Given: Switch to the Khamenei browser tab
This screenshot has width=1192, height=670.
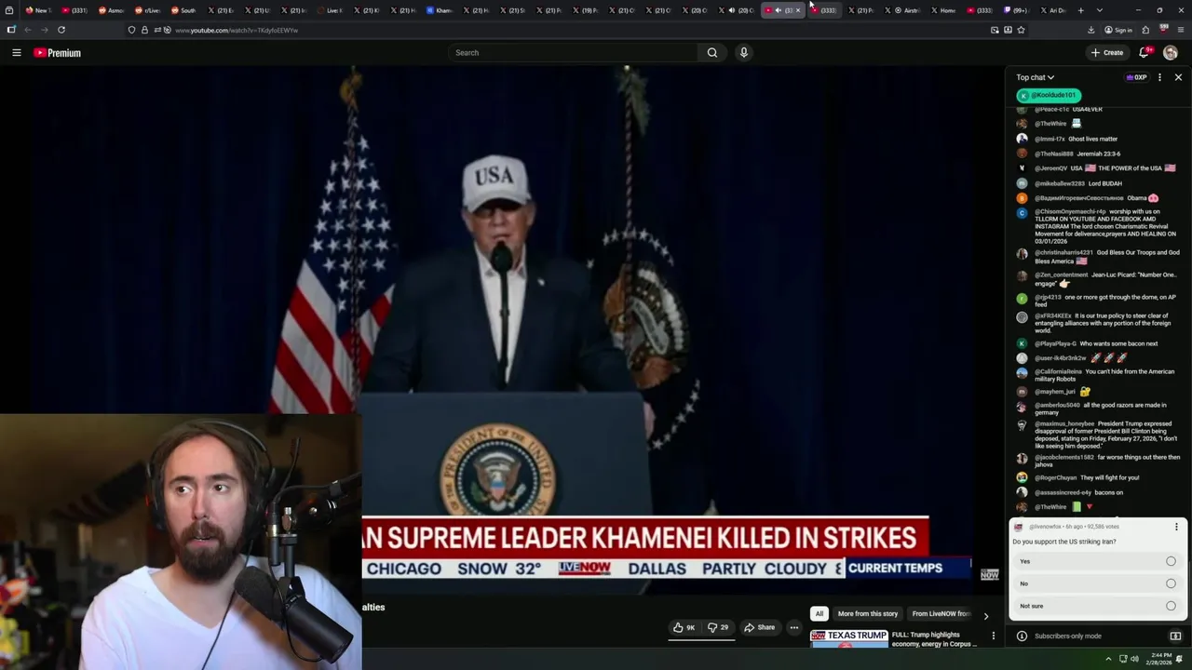Looking at the screenshot, I should (x=439, y=10).
